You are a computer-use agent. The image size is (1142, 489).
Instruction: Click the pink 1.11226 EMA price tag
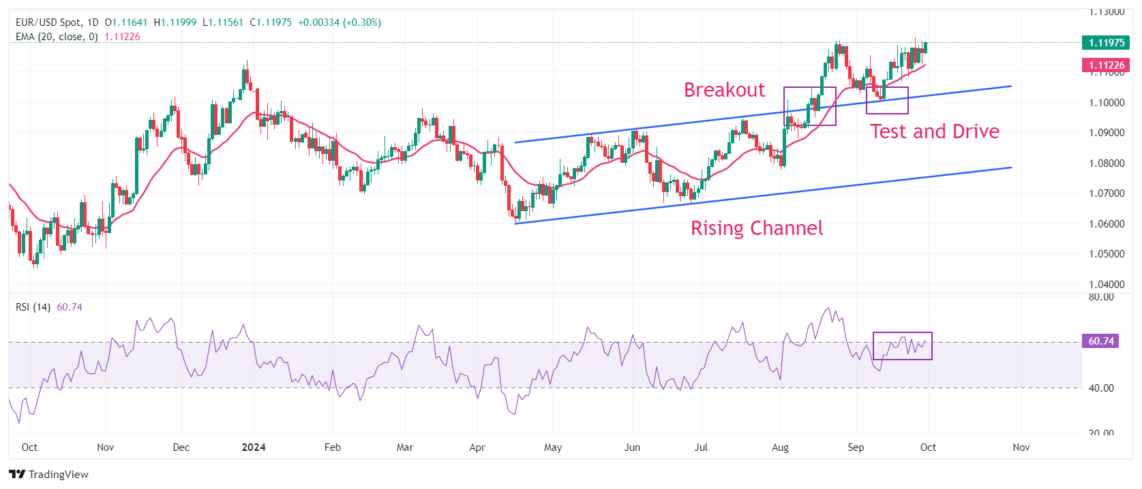pyautogui.click(x=1106, y=65)
